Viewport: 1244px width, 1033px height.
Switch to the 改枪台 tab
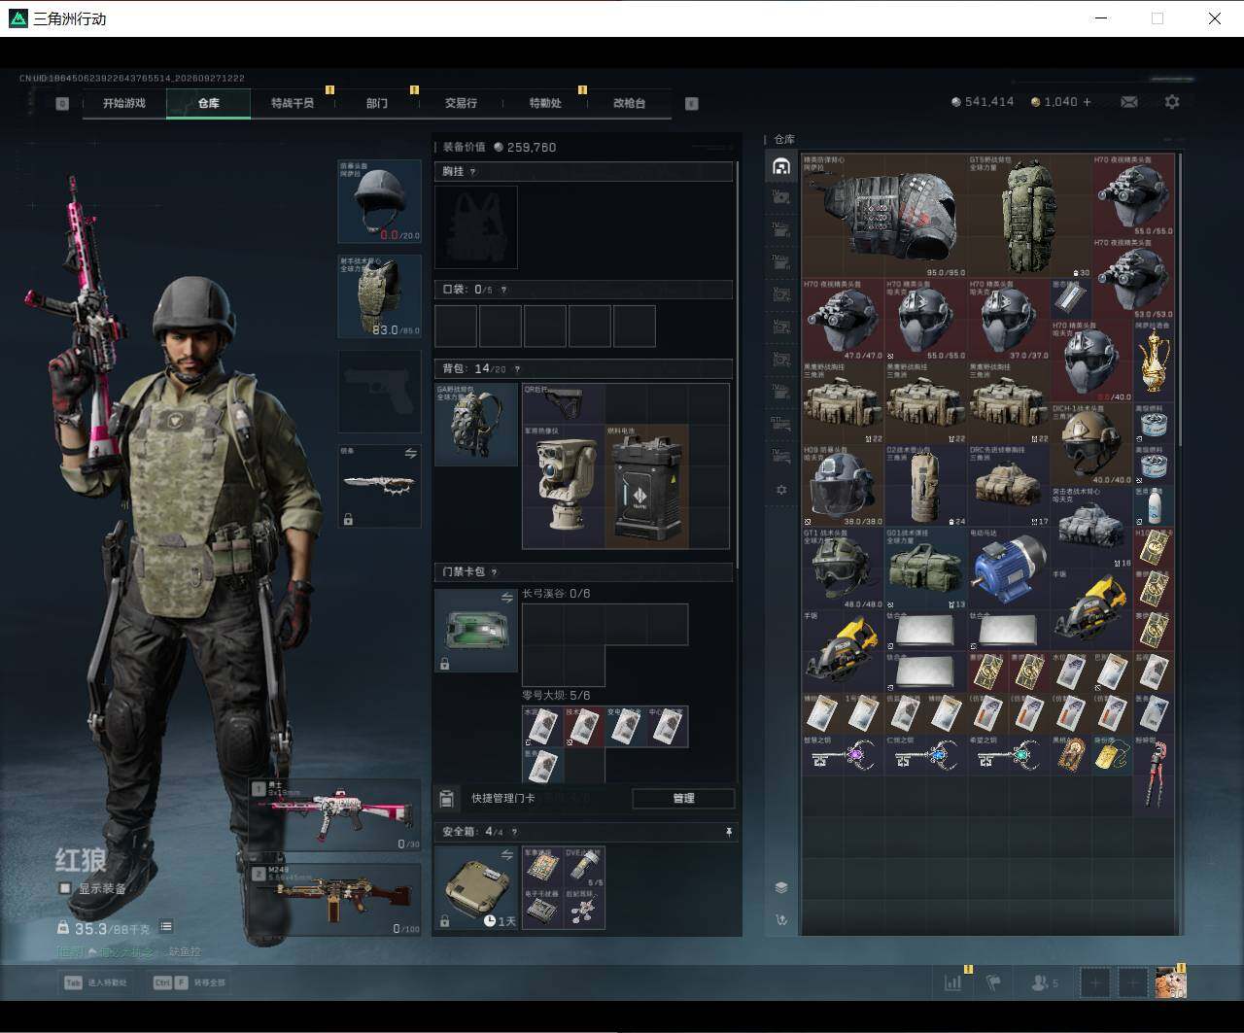pos(629,103)
